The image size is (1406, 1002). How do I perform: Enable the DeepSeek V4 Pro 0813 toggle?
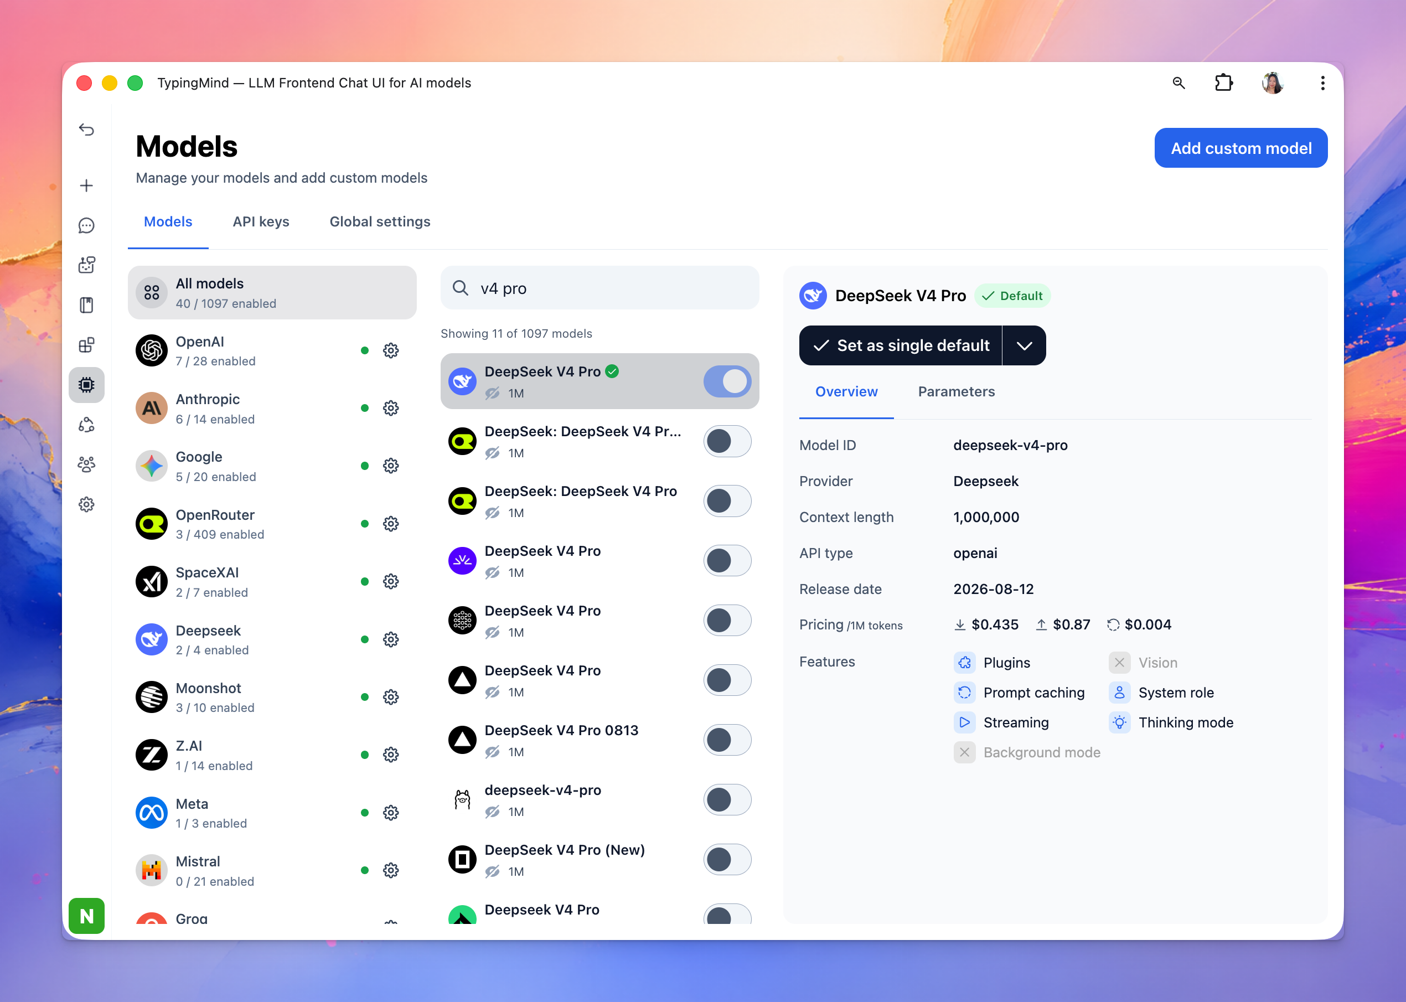[x=727, y=740]
